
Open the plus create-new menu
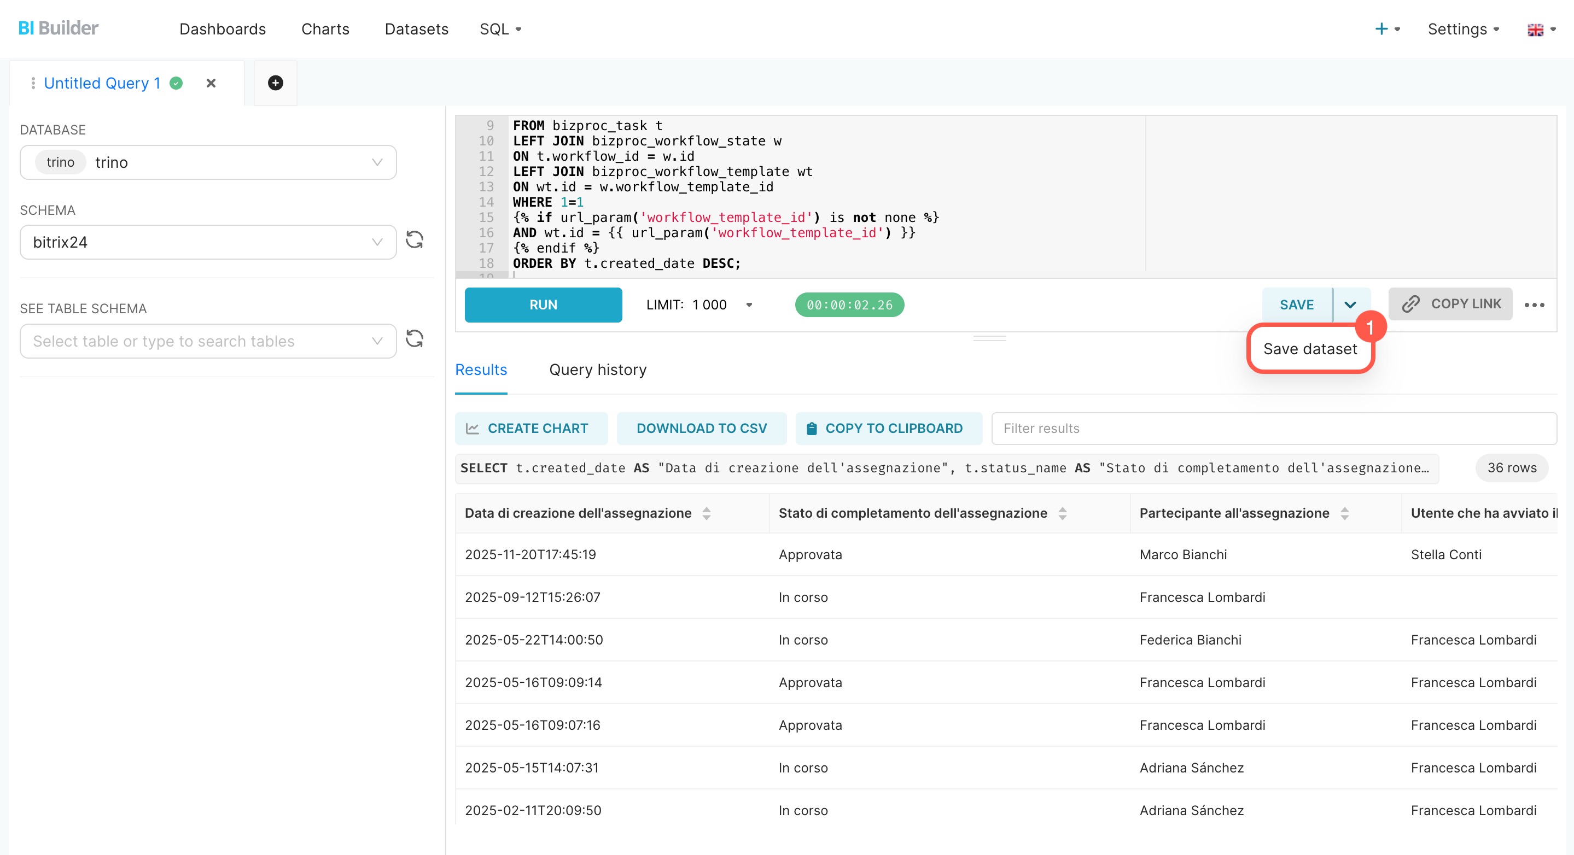tap(1386, 30)
